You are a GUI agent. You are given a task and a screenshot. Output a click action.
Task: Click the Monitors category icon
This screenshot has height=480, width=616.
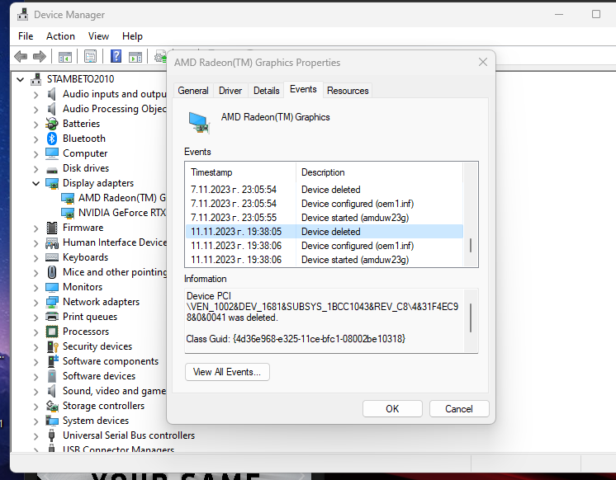[x=52, y=287]
